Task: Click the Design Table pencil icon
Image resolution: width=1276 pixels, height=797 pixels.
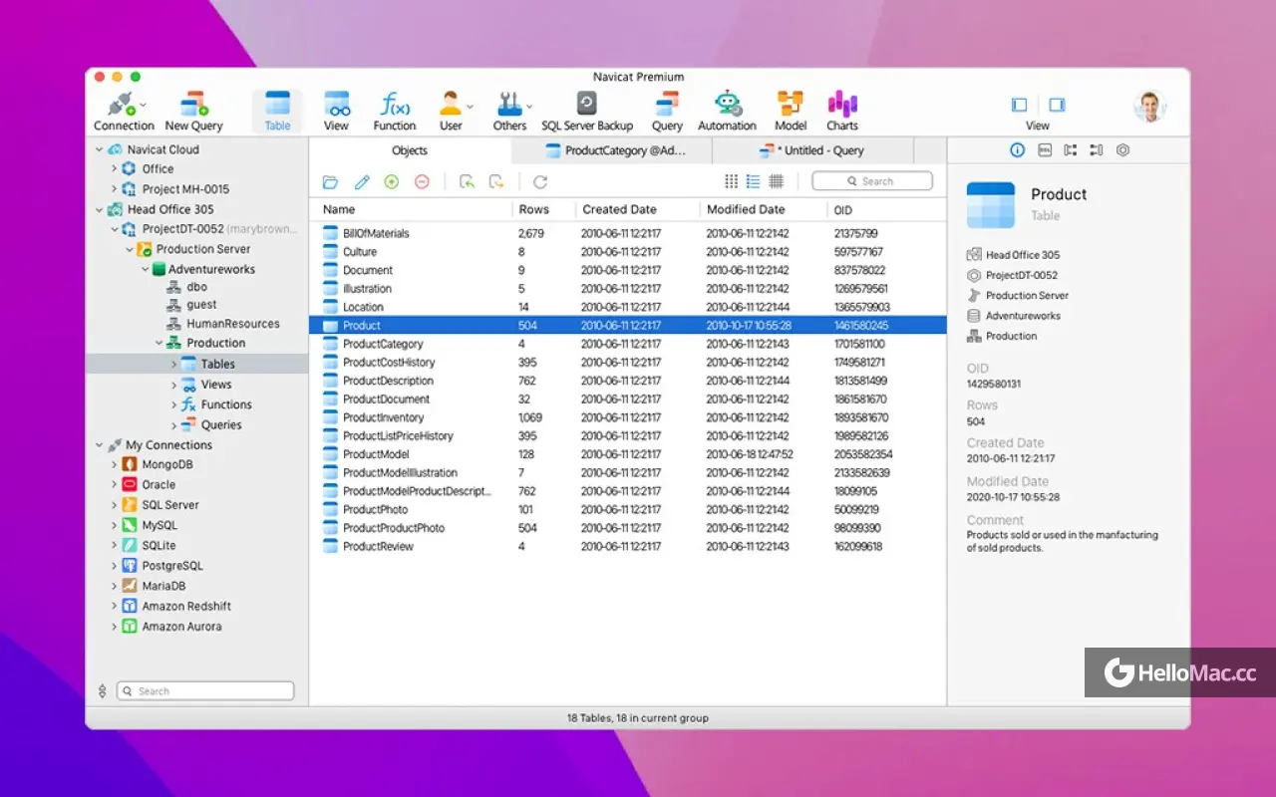Action: coord(362,182)
